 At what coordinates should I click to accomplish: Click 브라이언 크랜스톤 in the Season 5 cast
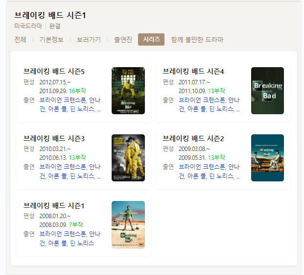point(63,100)
